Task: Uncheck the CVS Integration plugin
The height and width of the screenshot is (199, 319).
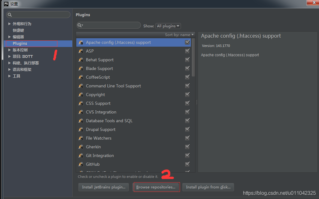Action: [187, 112]
